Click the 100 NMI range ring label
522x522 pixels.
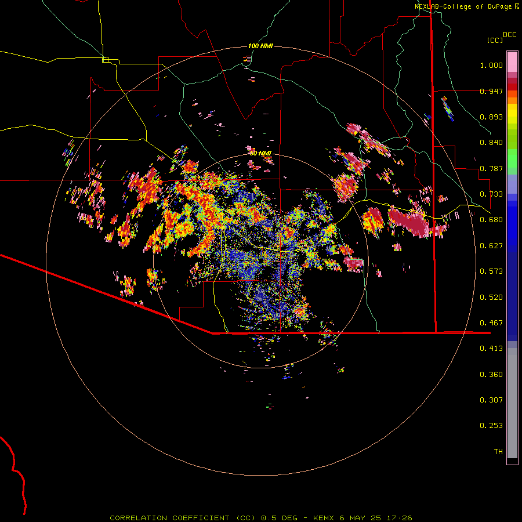[x=260, y=46]
